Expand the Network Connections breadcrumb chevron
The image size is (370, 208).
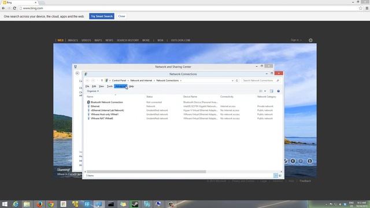181,81
